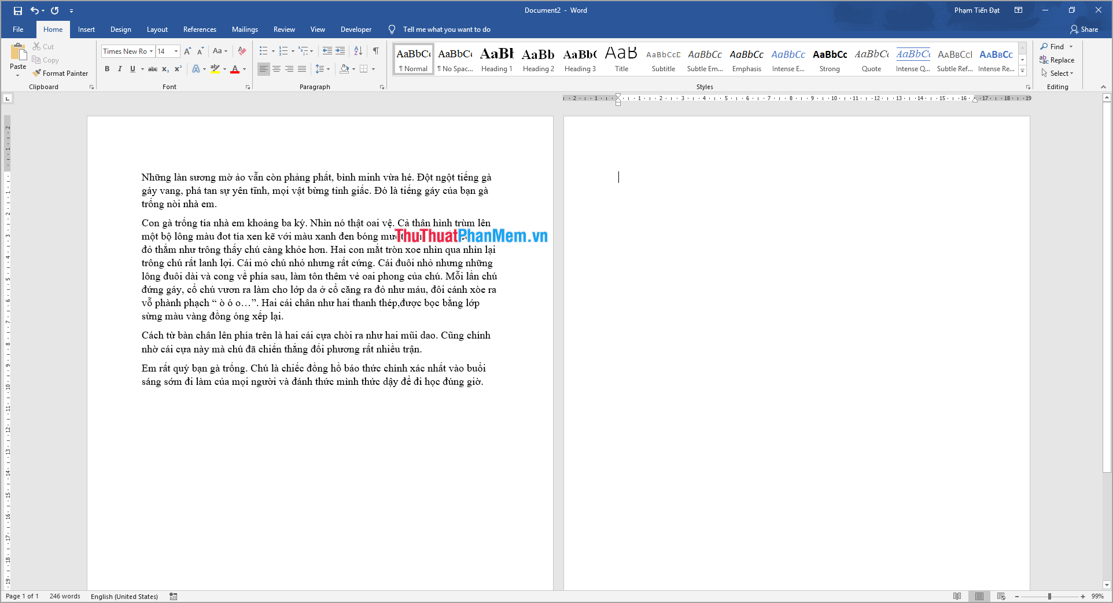Image resolution: width=1113 pixels, height=603 pixels.
Task: Activate Format Painter
Action: click(61, 73)
